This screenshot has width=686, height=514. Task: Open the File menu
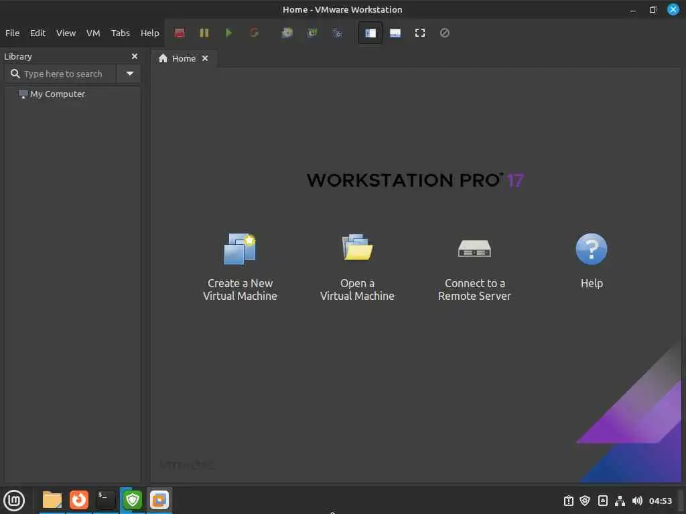(12, 33)
